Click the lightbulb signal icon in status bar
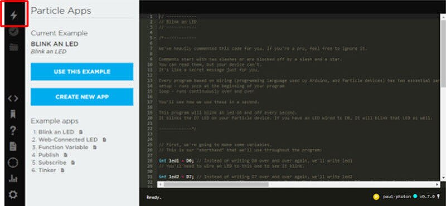 click(438, 197)
